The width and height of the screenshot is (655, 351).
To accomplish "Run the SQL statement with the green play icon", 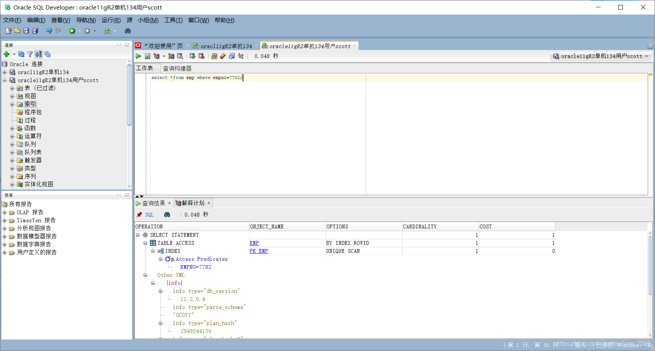I will 138,56.
